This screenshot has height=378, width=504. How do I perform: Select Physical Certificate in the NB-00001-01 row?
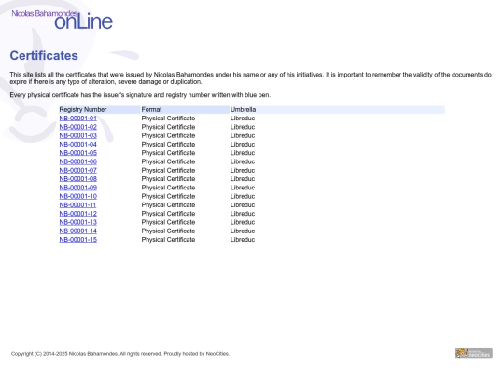[168, 119]
